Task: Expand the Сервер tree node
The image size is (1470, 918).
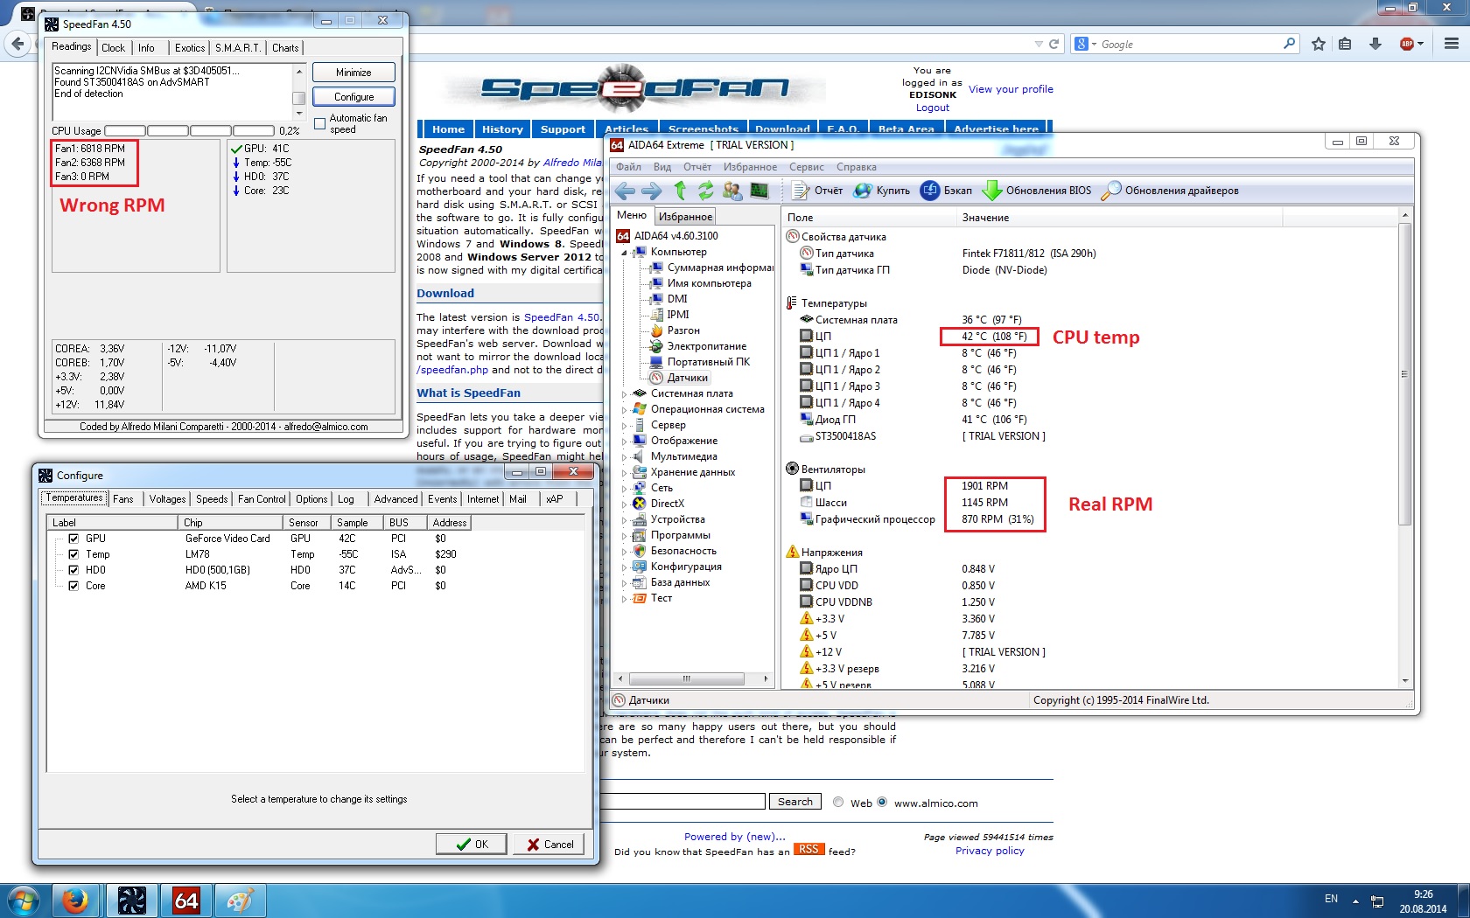Action: tap(625, 426)
